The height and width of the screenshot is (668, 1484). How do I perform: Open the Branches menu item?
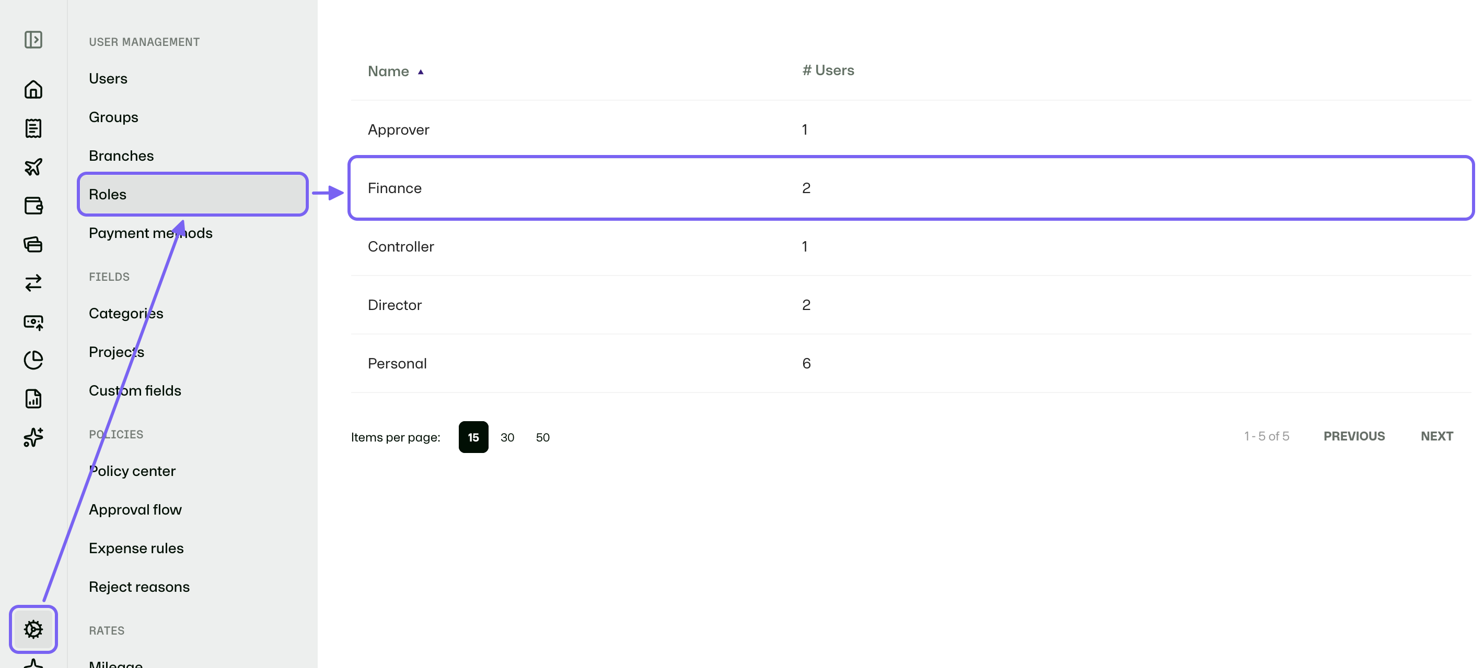pos(121,156)
